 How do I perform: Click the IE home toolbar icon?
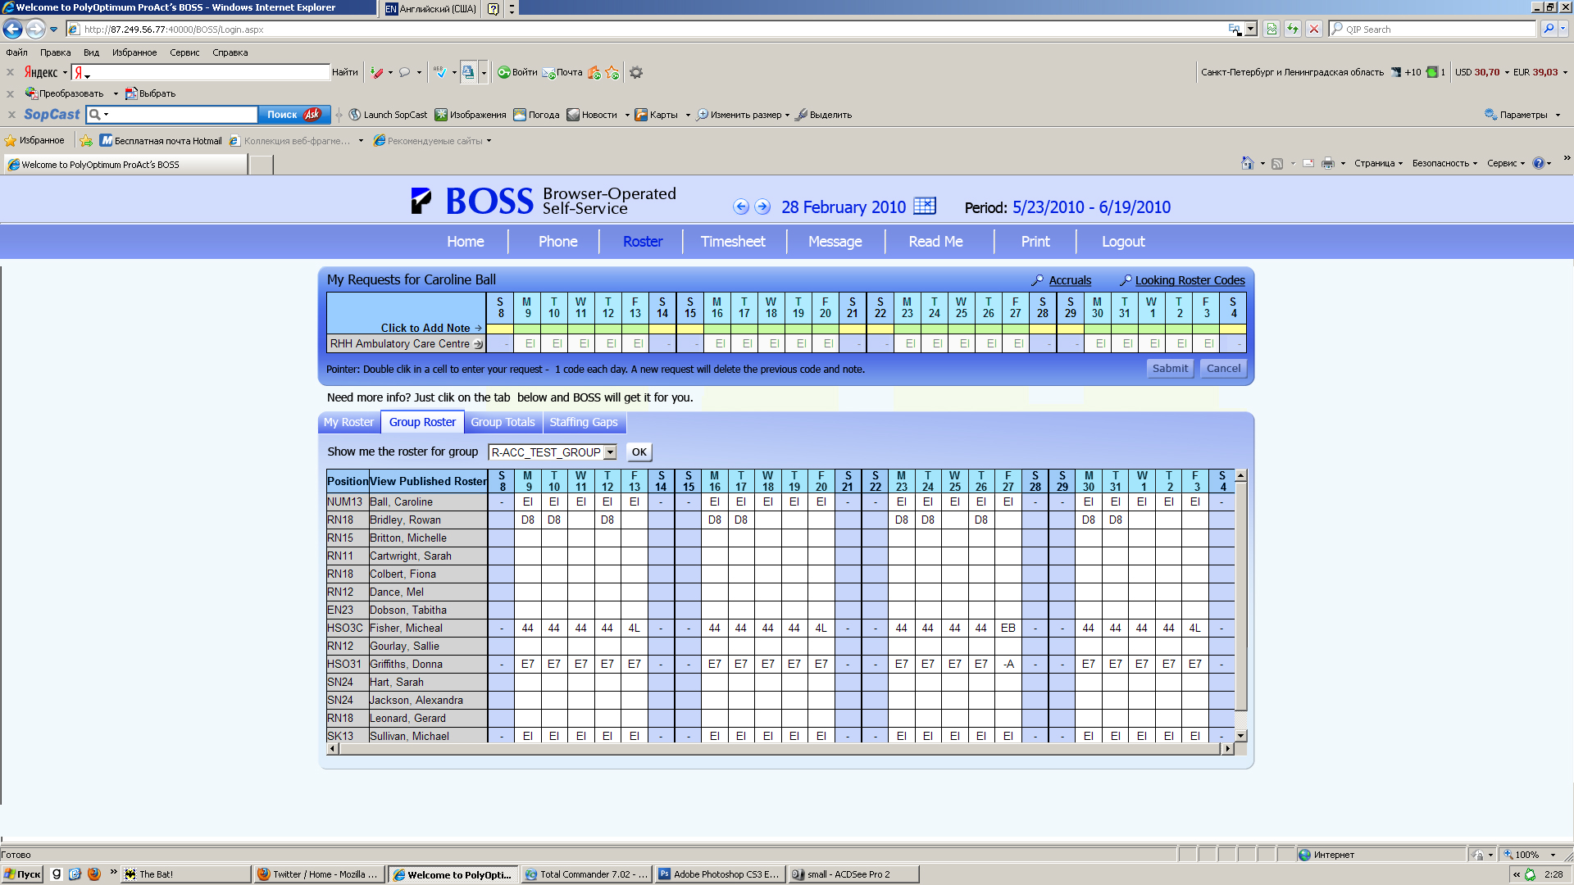(x=1247, y=163)
